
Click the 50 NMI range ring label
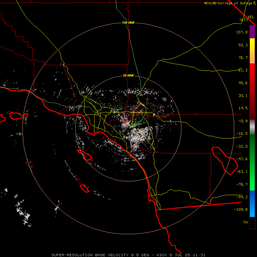coord(128,76)
